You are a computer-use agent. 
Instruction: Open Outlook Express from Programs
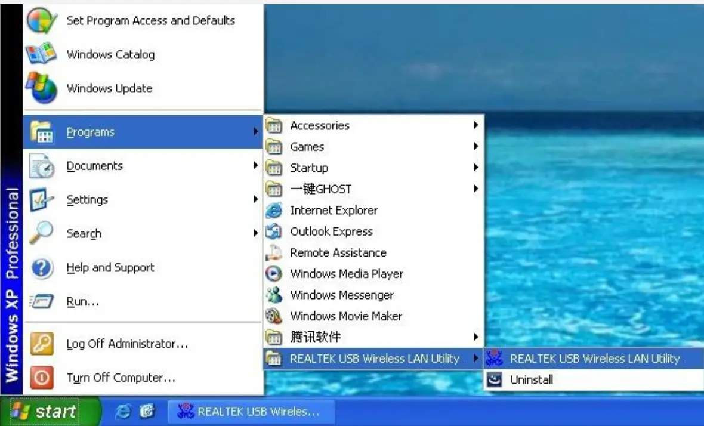pyautogui.click(x=373, y=231)
